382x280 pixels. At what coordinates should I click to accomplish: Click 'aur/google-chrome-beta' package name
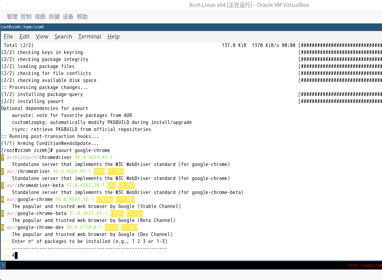pyautogui.click(x=37, y=213)
